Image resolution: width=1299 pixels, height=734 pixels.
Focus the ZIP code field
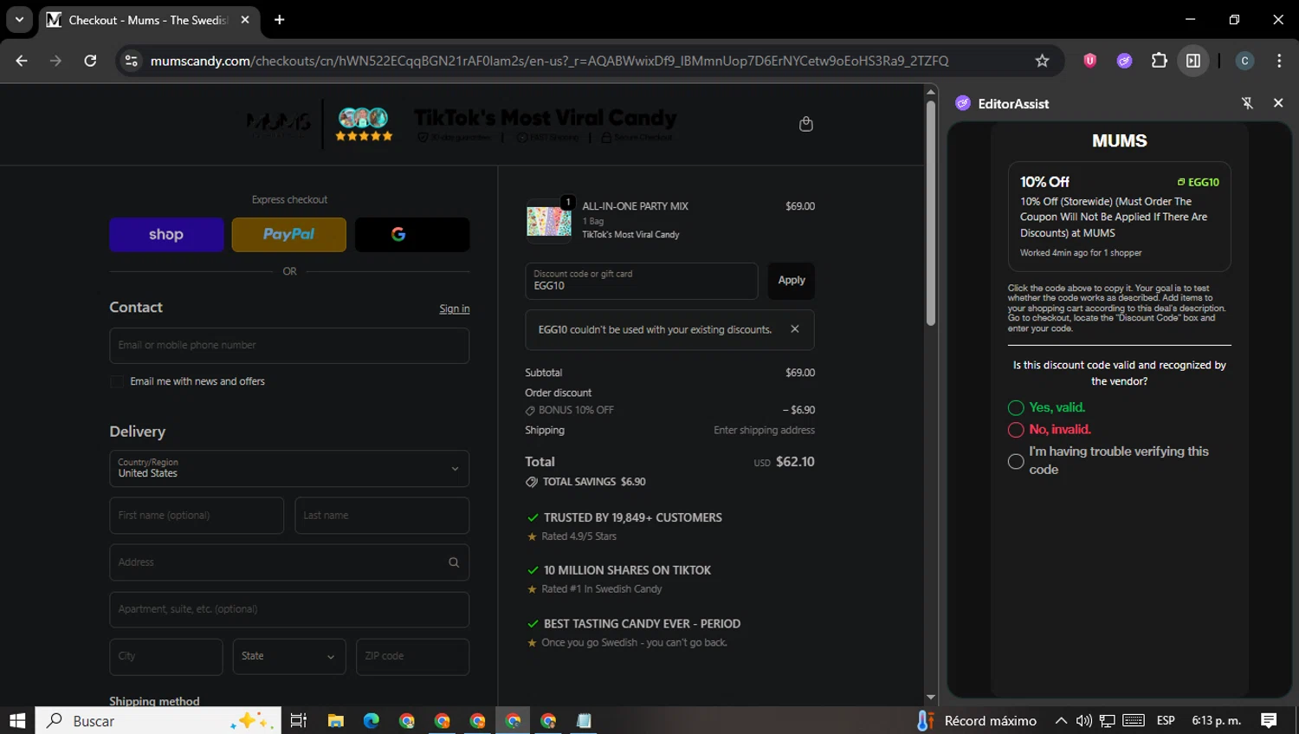pyautogui.click(x=412, y=657)
